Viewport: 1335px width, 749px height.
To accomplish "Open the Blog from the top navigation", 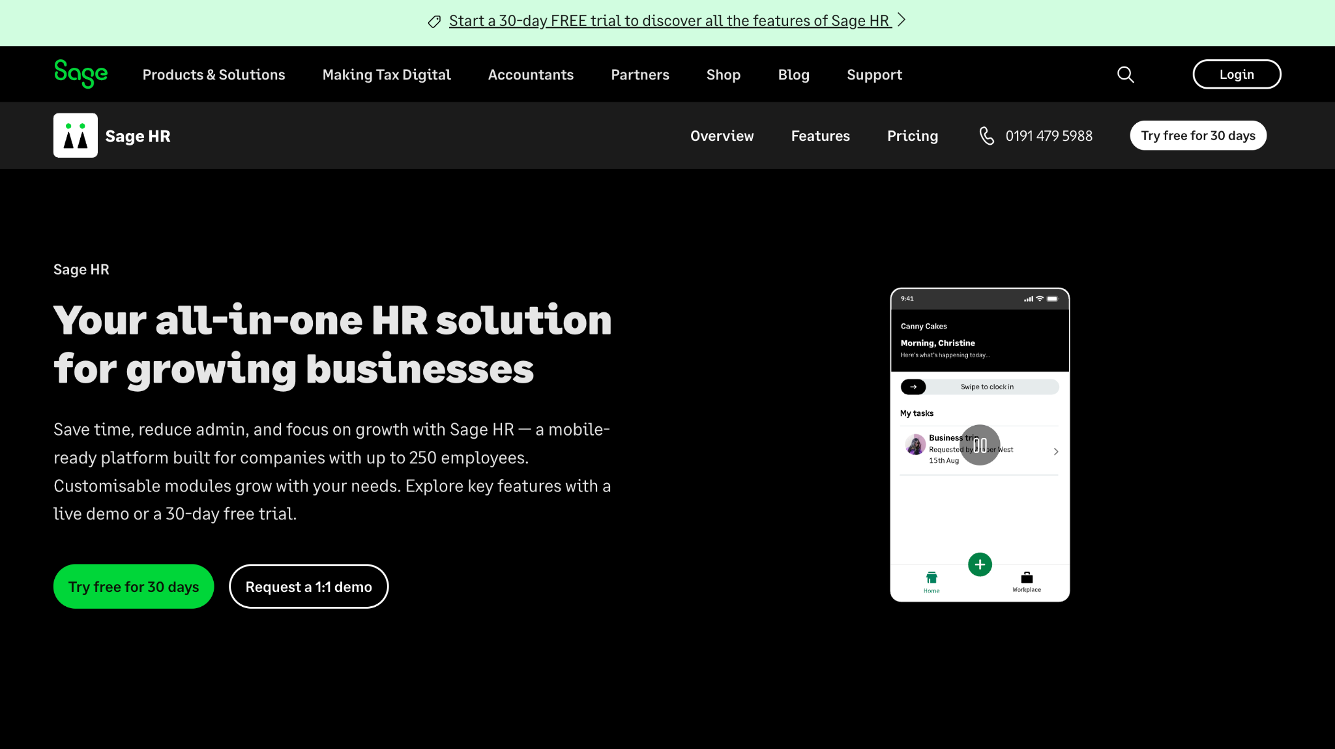I will tap(793, 74).
